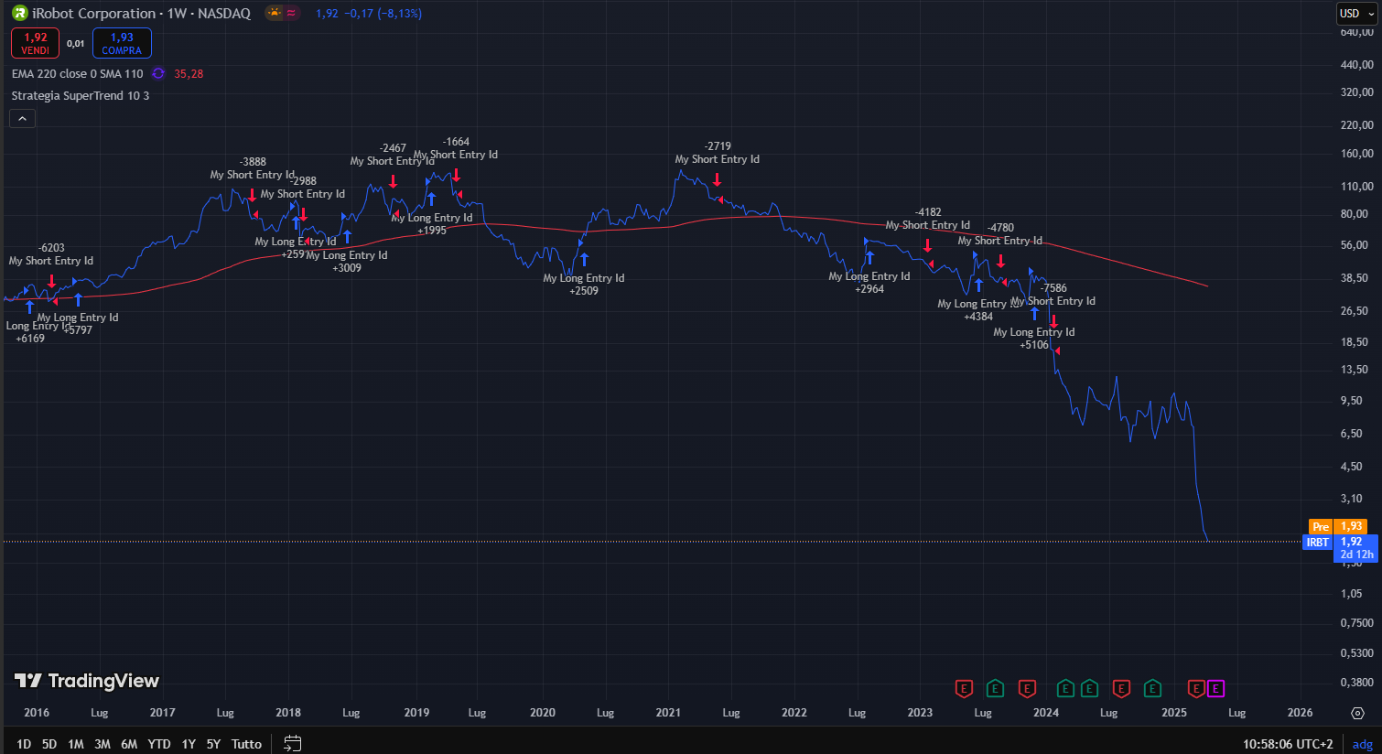Click the +2964 My Long Entry Id label

click(x=869, y=283)
